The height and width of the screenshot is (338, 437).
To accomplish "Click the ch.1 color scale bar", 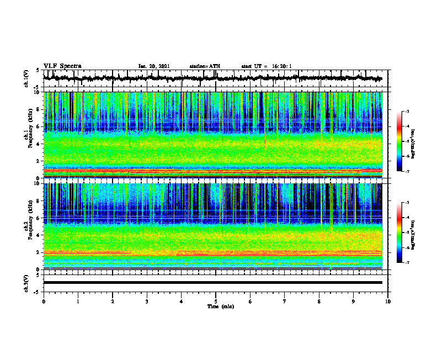I will click(399, 141).
